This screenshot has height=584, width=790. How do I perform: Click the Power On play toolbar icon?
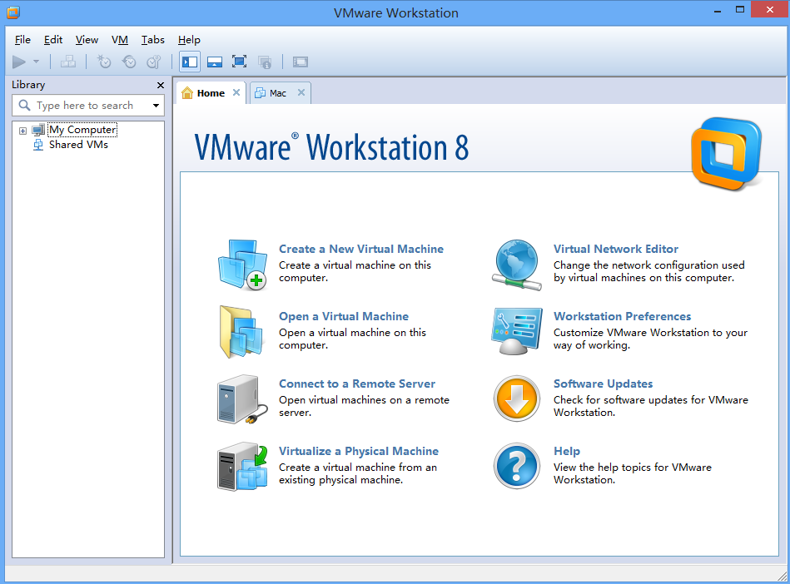click(x=19, y=62)
